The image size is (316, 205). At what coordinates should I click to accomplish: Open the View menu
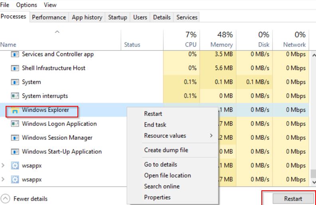point(50,5)
